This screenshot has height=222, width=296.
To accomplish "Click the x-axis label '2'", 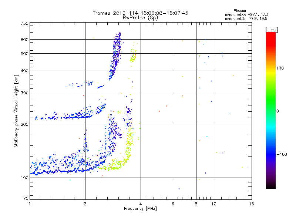I will pyautogui.click(x=85, y=204).
